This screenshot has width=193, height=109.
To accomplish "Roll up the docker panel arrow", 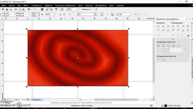I will (189, 19).
